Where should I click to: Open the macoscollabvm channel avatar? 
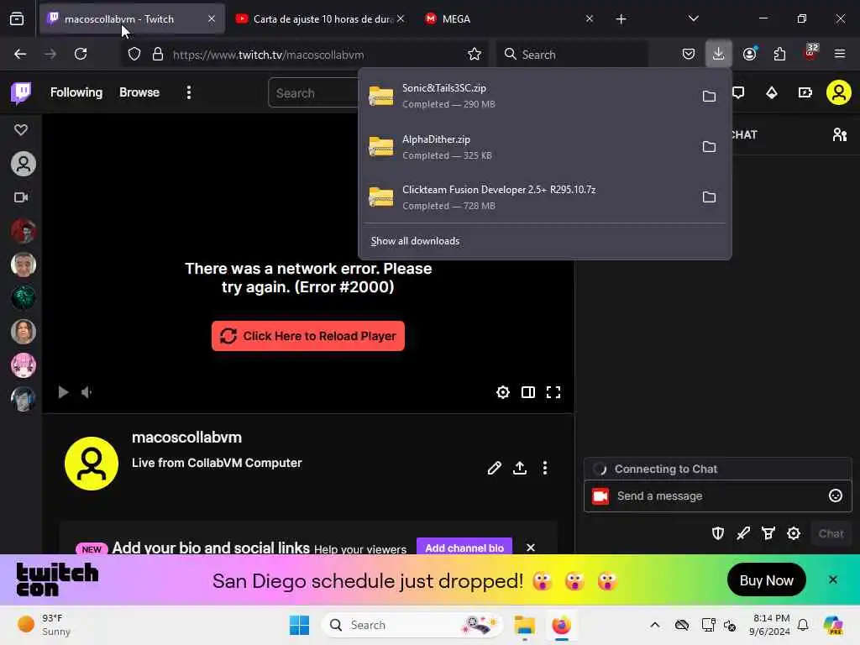[92, 464]
